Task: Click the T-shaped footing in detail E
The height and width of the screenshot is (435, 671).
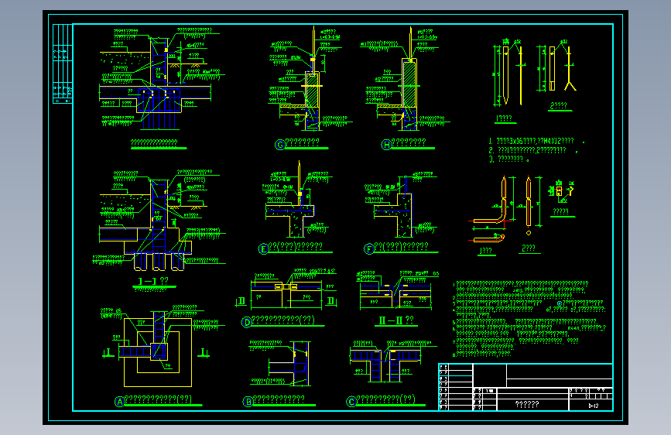Action: coord(289,221)
